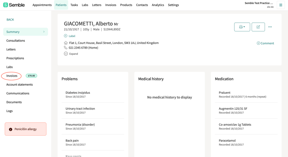288x157 pixels.
Task: Expand patient details with chevron icon
Action: [66, 54]
